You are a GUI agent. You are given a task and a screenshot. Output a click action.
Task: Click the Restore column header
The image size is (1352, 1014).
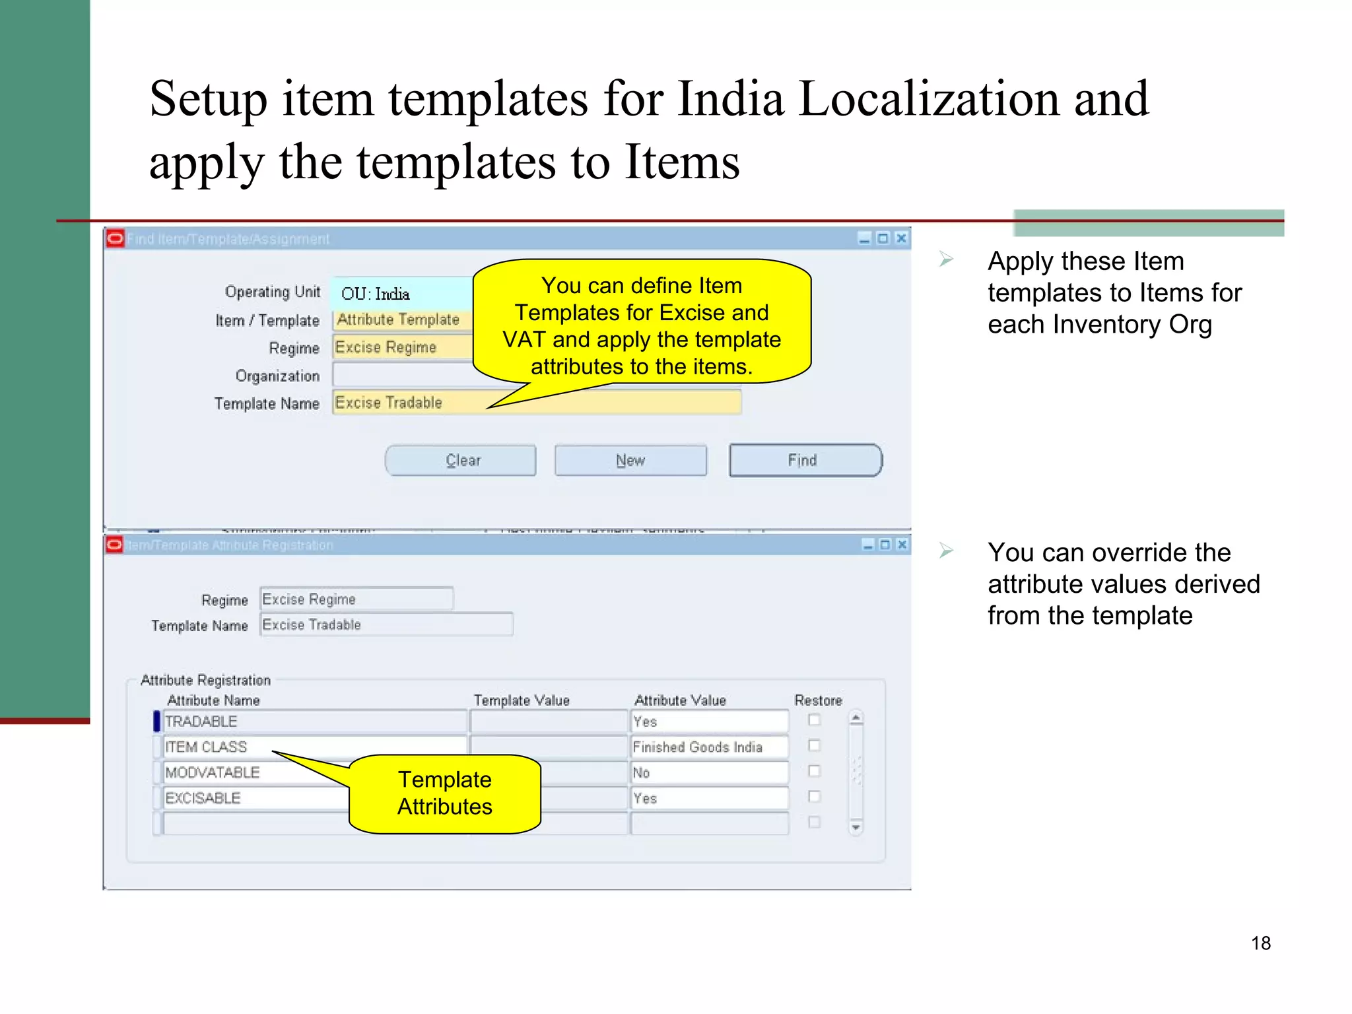[819, 700]
